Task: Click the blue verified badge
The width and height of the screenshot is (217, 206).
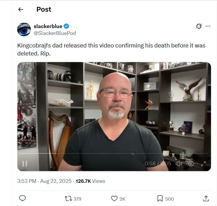Action: 67,26
